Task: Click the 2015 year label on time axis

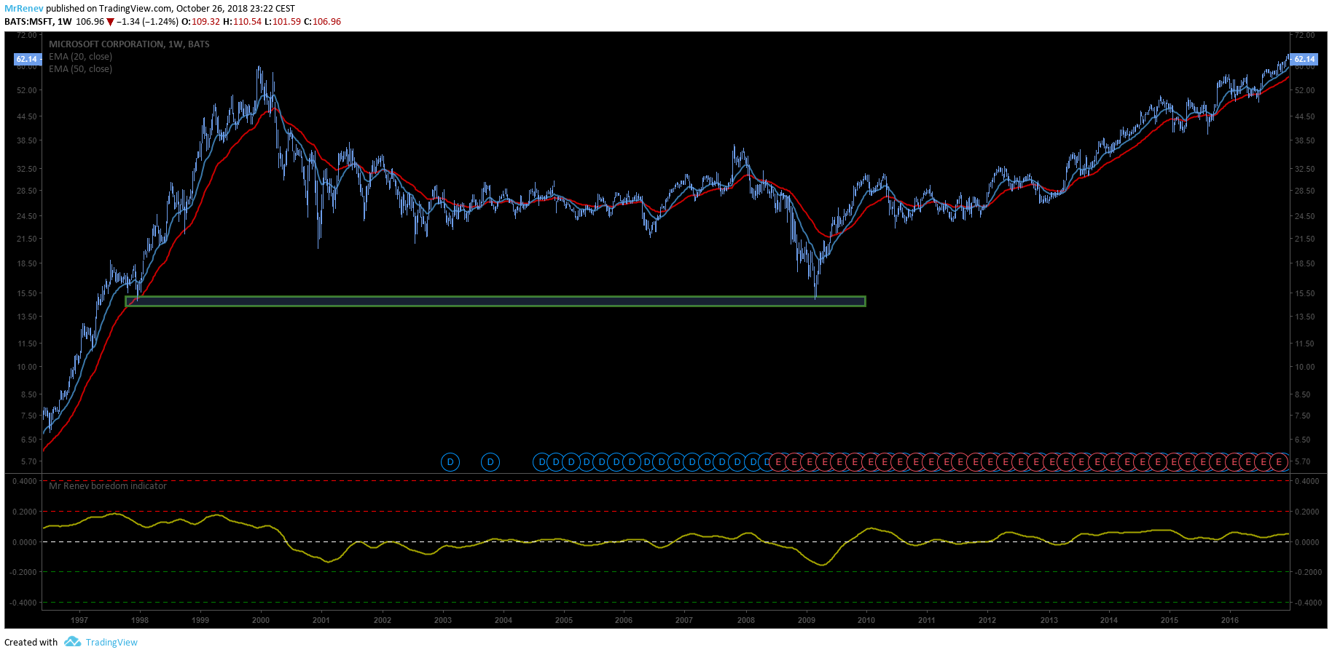Action: (x=1170, y=620)
